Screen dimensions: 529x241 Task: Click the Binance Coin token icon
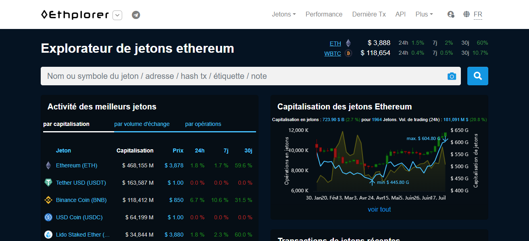[48, 200]
